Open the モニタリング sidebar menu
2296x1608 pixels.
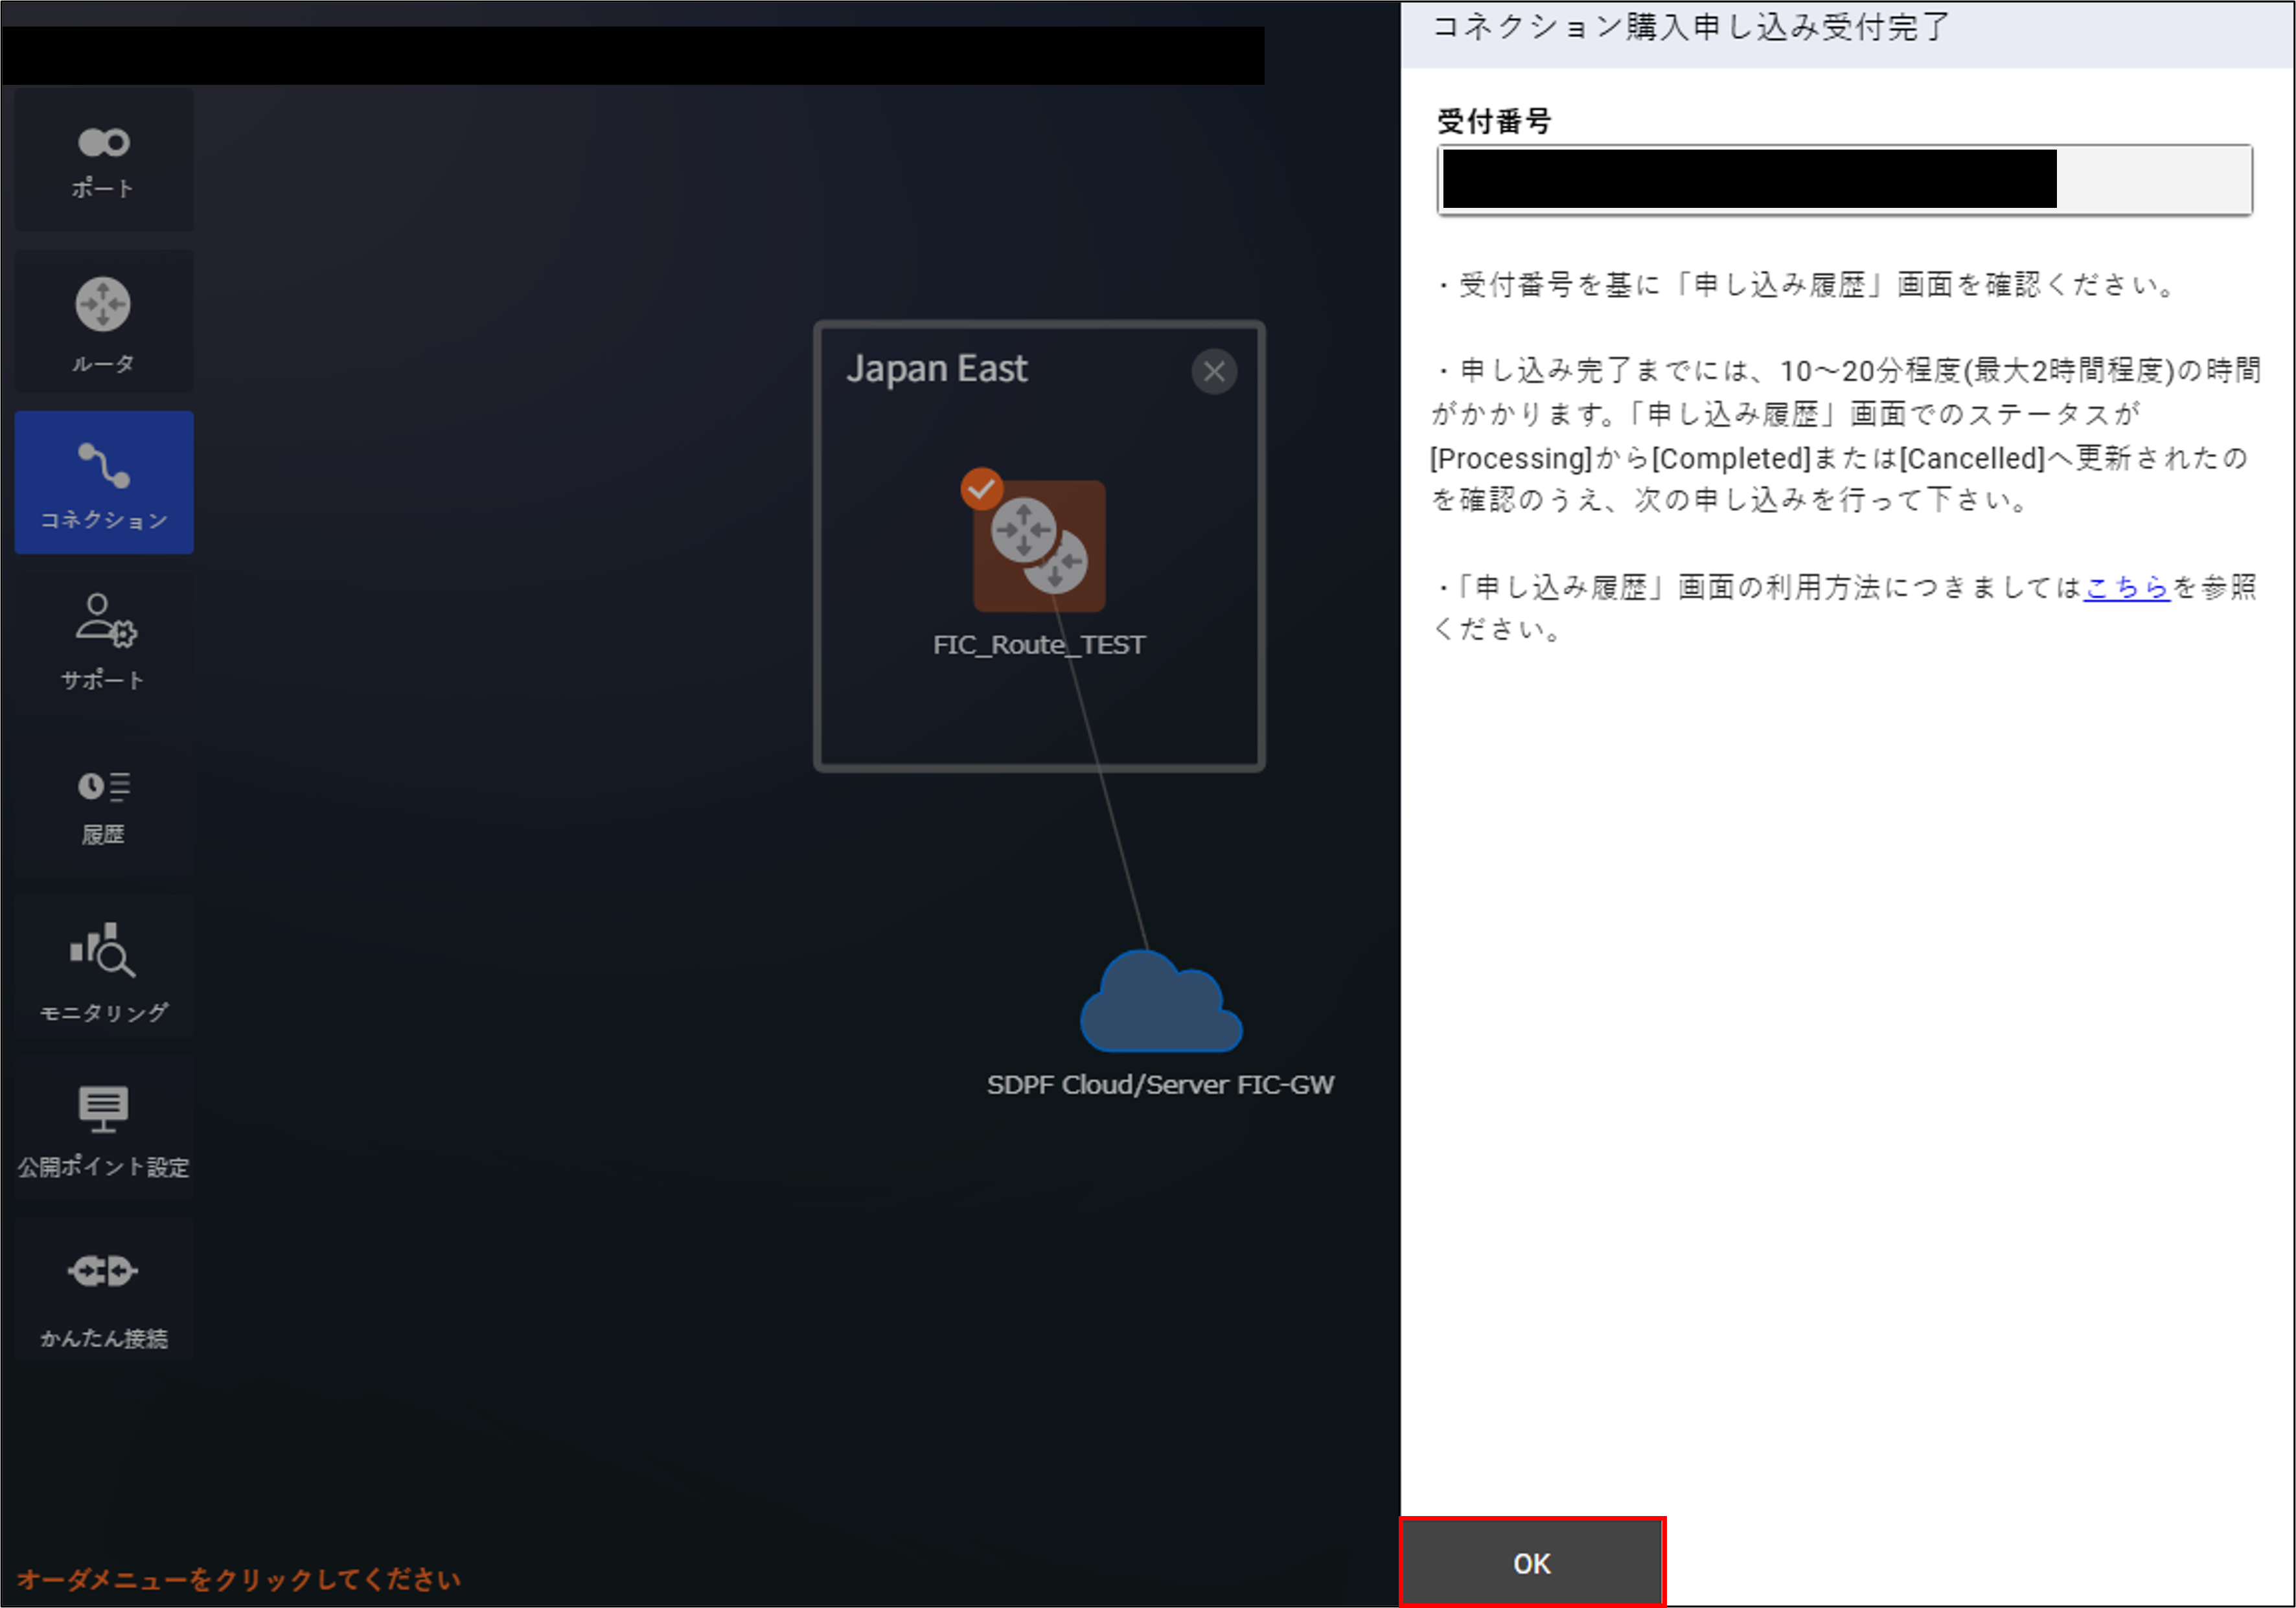point(104,968)
